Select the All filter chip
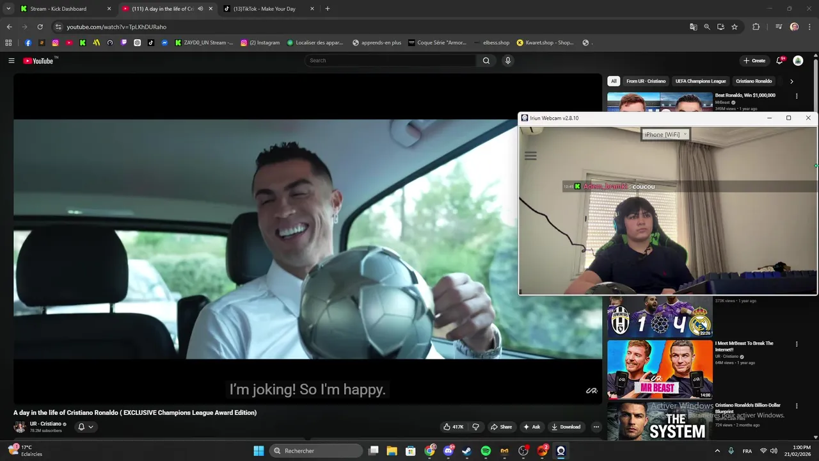819x461 pixels. click(x=614, y=81)
